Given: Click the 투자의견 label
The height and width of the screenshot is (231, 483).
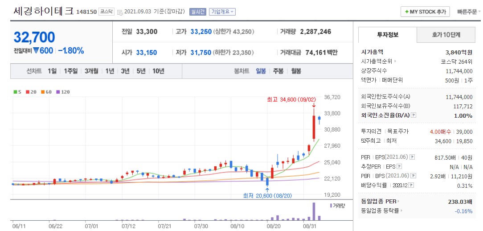Looking at the screenshot, I should pyautogui.click(x=371, y=132).
